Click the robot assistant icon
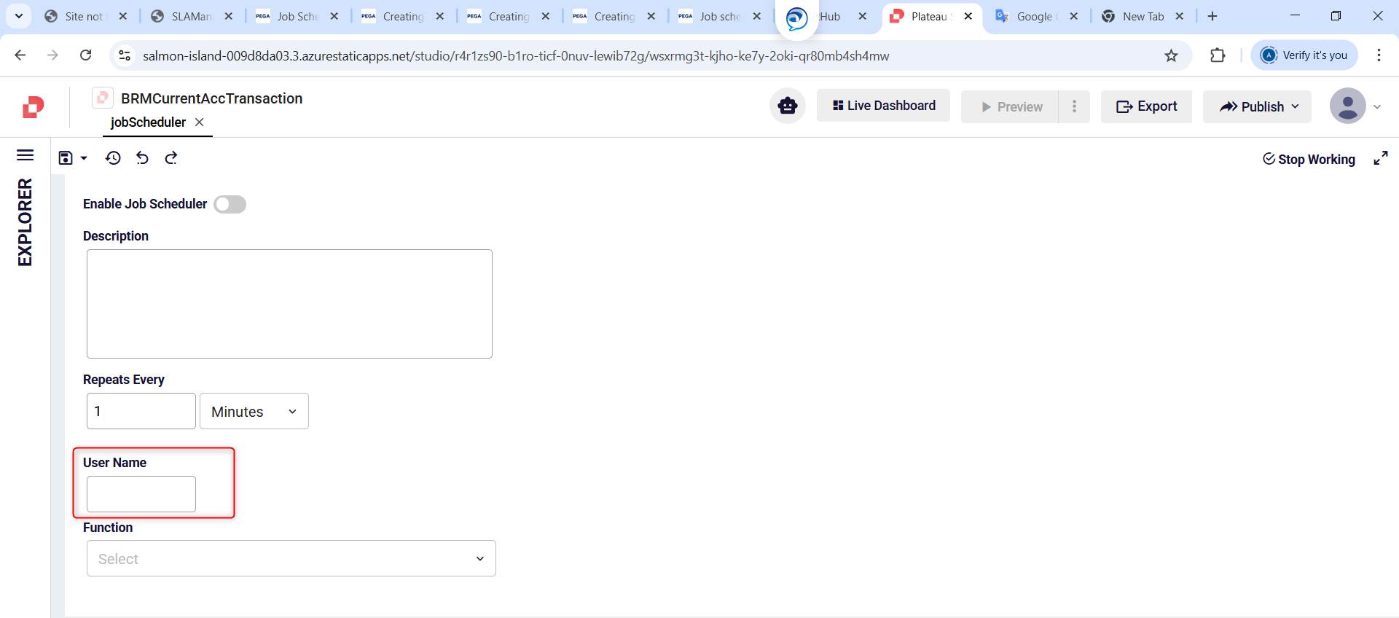Viewport: 1399px width, 618px height. [787, 106]
